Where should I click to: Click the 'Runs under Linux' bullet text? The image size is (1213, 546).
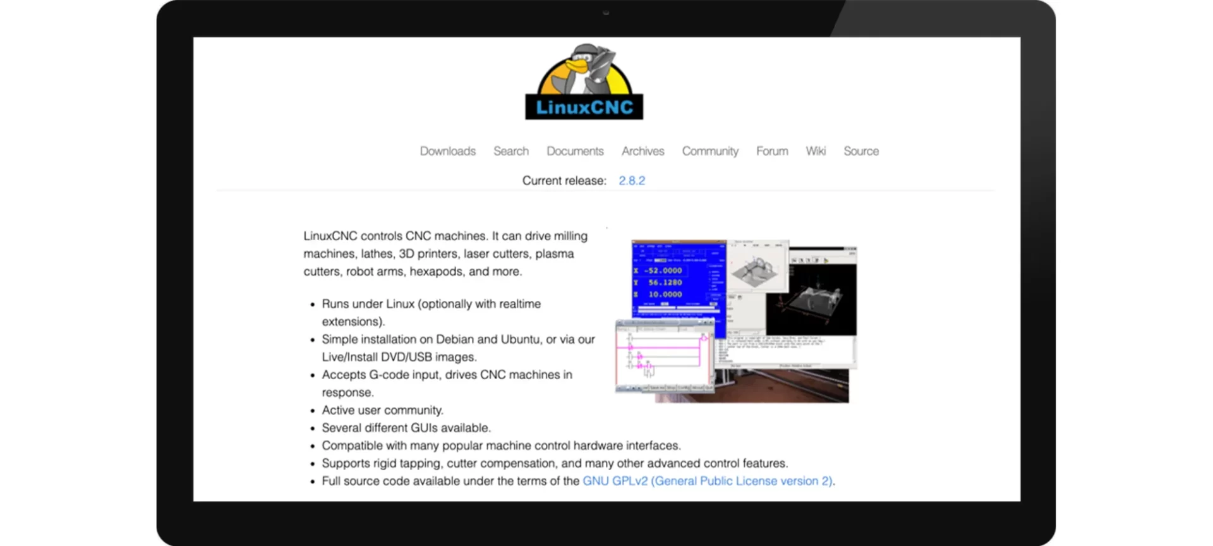point(431,312)
